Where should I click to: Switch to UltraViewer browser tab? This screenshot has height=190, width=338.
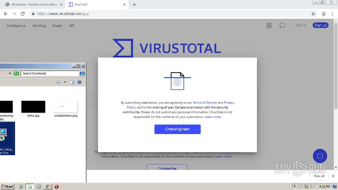pos(35,4)
